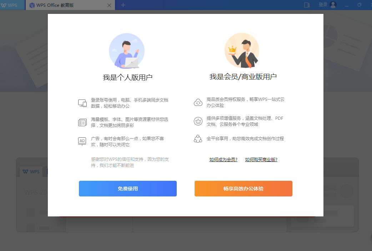This screenshot has width=372, height=251.
Task: Restore down the WPS window
Action: coord(360,5)
